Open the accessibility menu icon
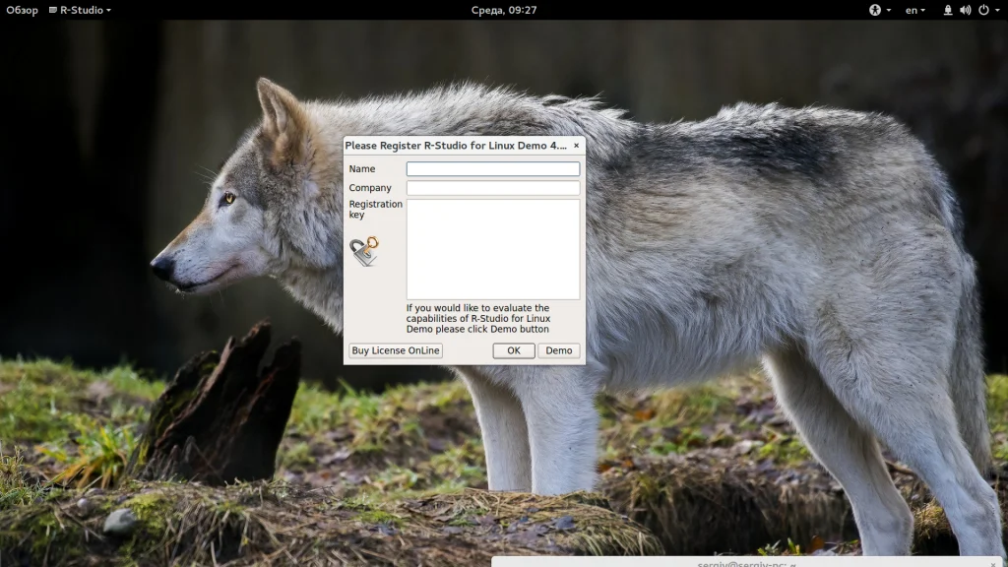1008x567 pixels. coord(875,10)
